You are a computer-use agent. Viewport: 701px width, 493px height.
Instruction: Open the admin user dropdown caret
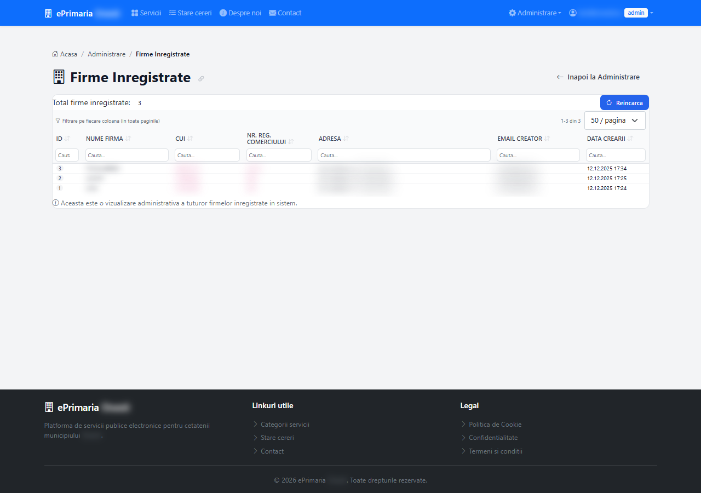(652, 13)
